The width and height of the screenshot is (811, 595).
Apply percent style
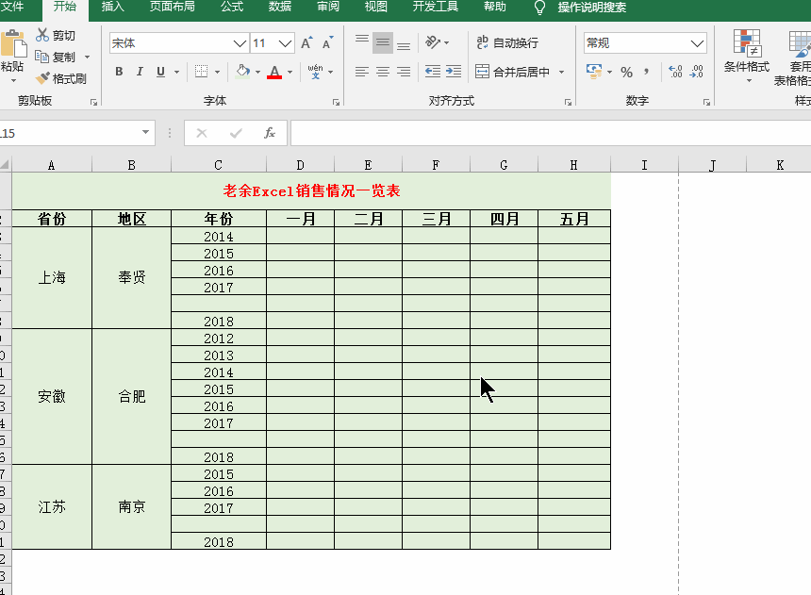pos(627,72)
